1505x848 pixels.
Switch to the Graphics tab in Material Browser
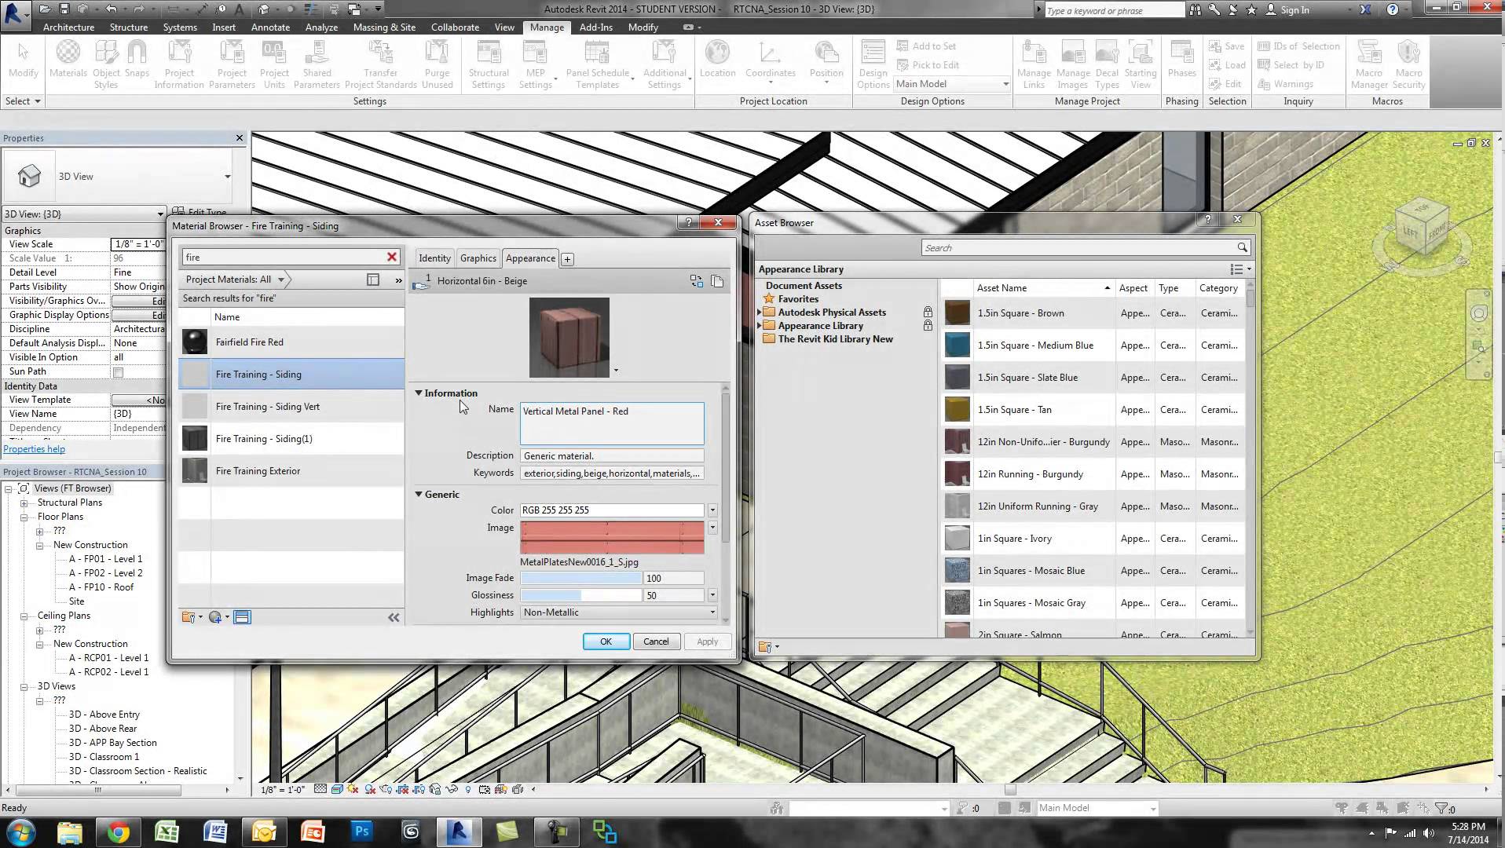pyautogui.click(x=478, y=258)
